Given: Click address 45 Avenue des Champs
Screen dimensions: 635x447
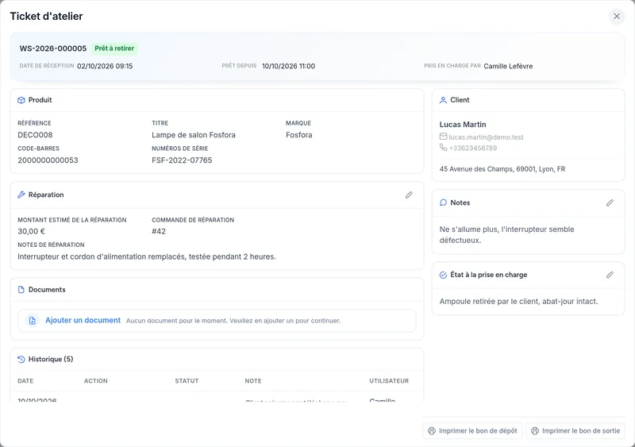Looking at the screenshot, I should coord(502,169).
